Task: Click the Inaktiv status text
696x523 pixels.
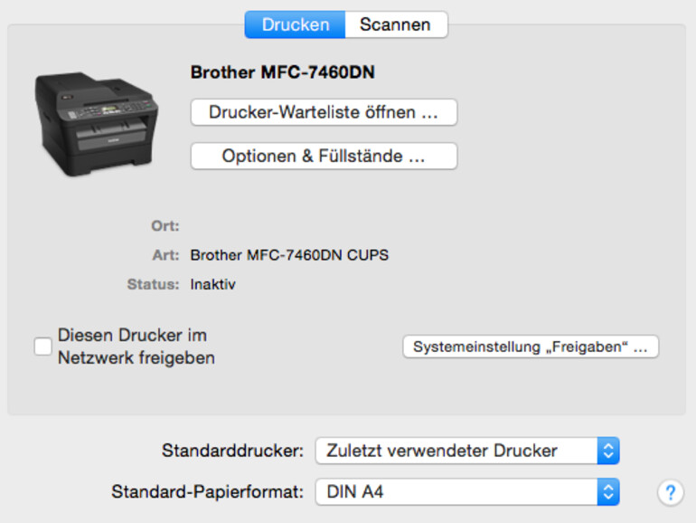Action: [x=212, y=284]
